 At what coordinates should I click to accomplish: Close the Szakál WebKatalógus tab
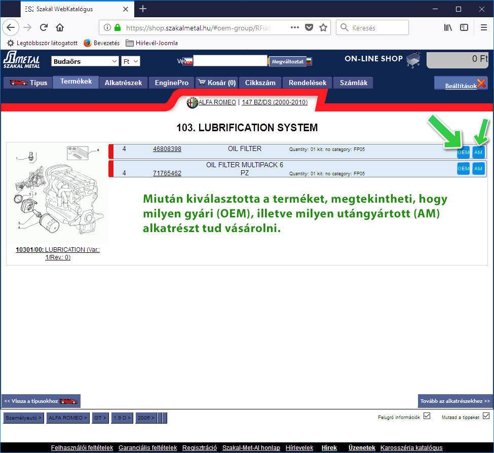(125, 9)
